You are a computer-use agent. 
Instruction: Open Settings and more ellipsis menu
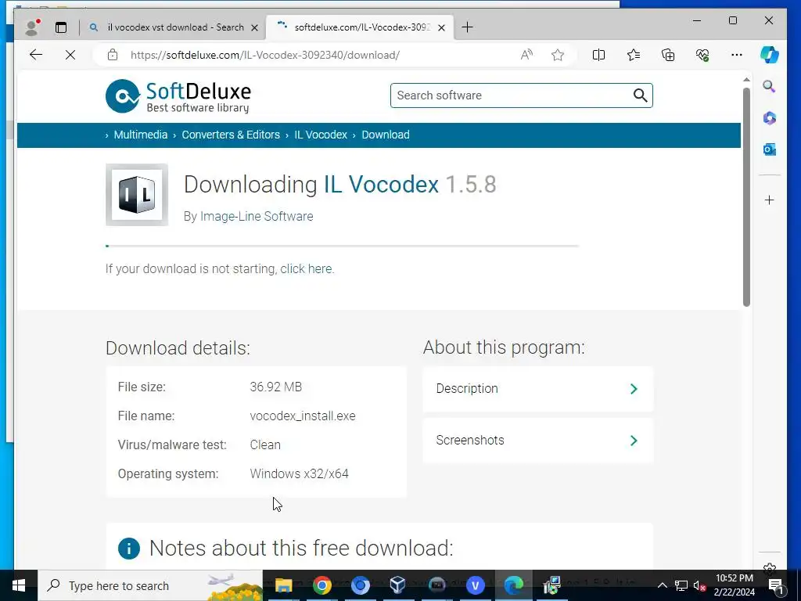(x=737, y=55)
